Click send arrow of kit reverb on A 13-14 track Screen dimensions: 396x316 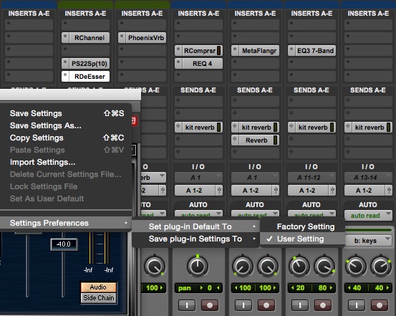point(348,126)
